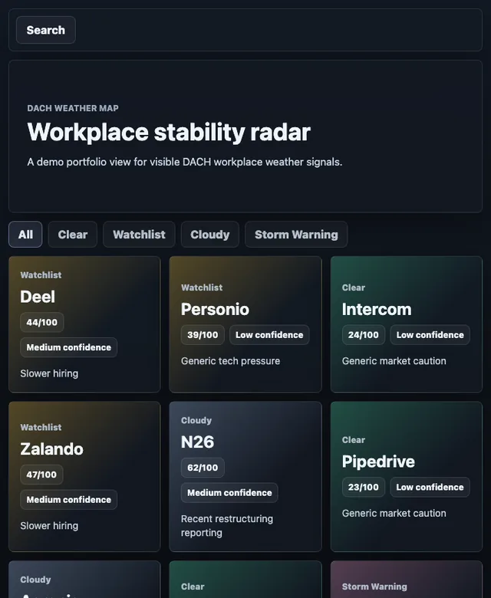Open the Pipedrive card title
The image size is (491, 598).
pyautogui.click(x=378, y=462)
